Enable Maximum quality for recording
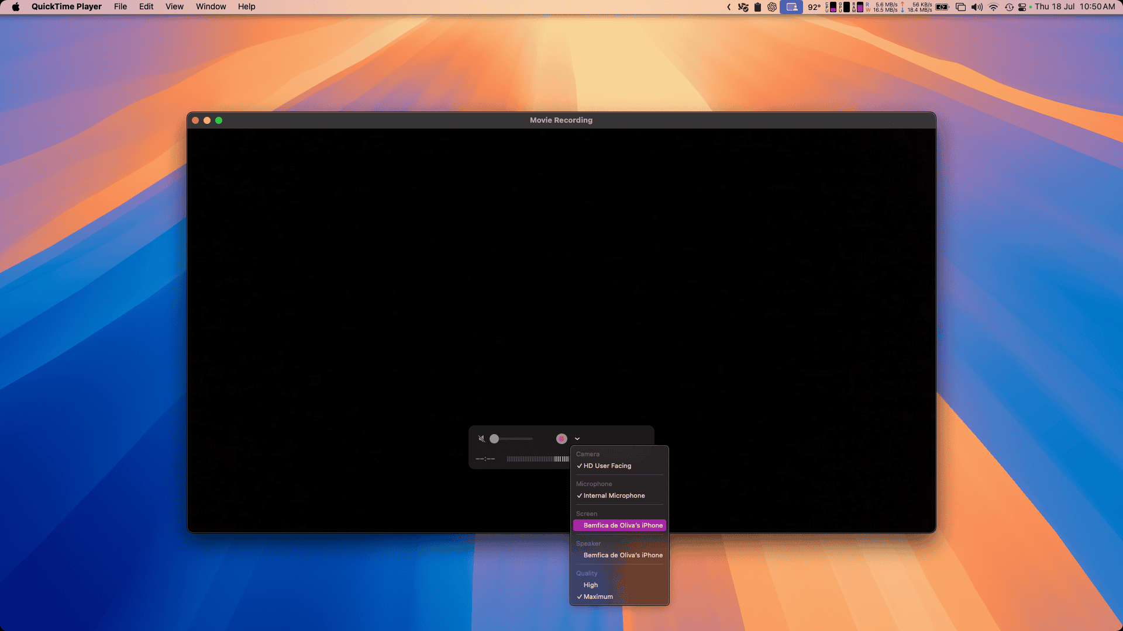The image size is (1123, 631). 597,597
